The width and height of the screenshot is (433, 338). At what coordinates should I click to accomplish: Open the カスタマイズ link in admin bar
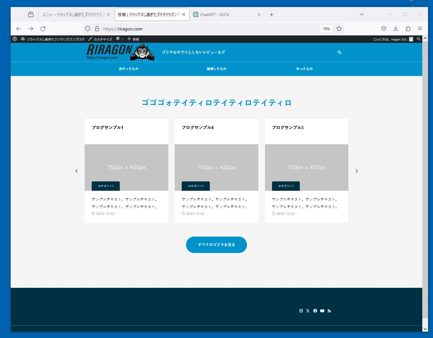click(x=100, y=39)
